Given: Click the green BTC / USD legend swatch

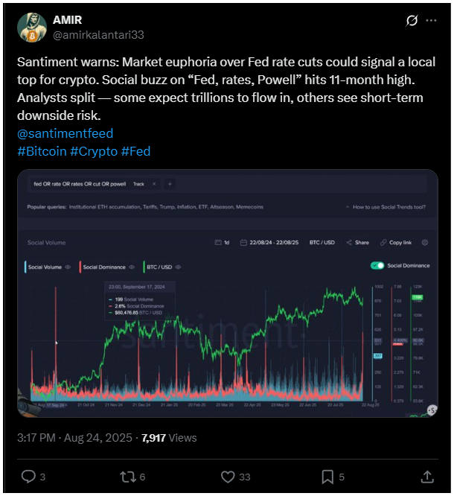Looking at the screenshot, I should point(144,267).
